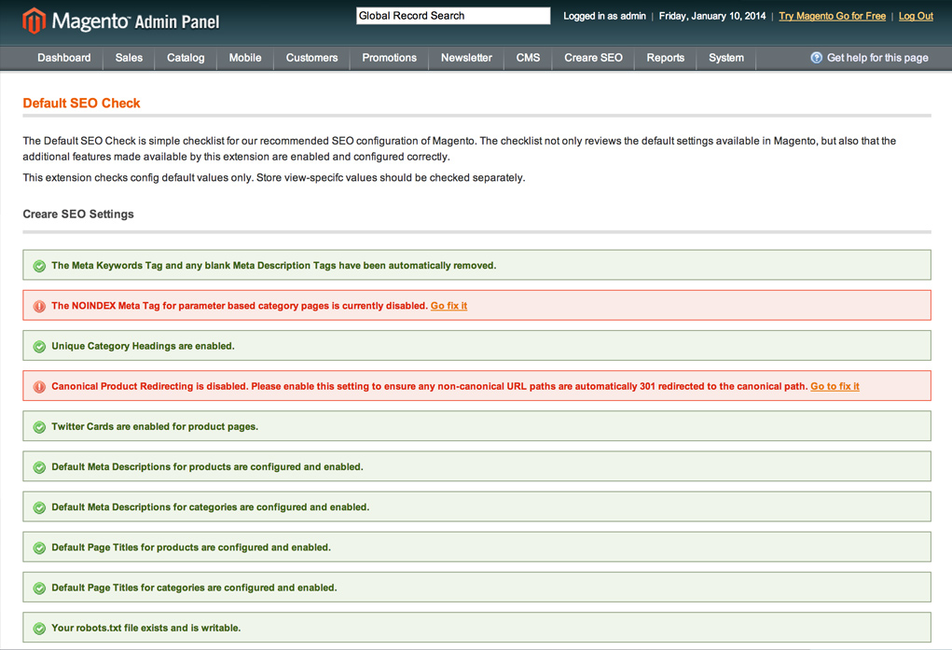Click the Log Out link
This screenshot has width=952, height=650.
(916, 16)
